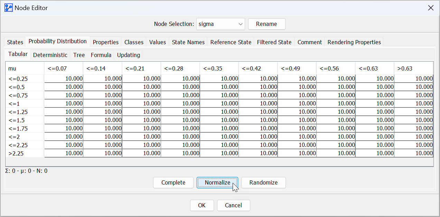Click the Complete button
The height and width of the screenshot is (217, 440).
click(x=173, y=183)
